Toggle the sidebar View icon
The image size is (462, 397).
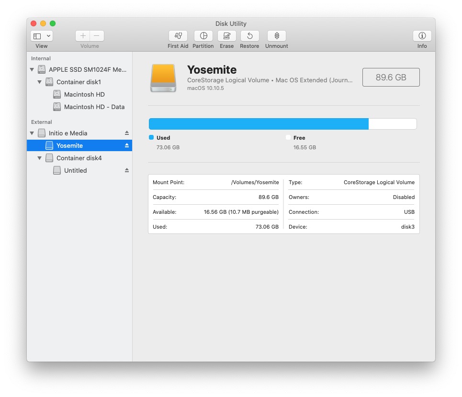pos(37,36)
